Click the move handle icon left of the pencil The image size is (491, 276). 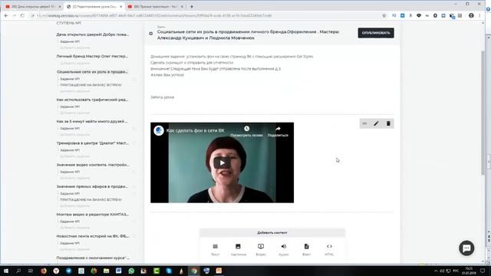364,123
